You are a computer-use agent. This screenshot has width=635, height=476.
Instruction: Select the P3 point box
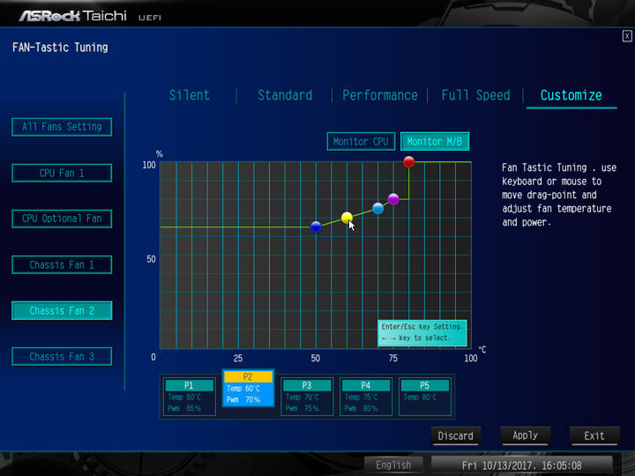click(x=307, y=397)
